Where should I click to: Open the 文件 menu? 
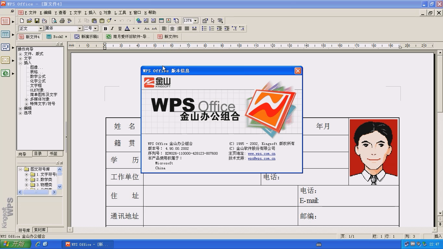[30, 13]
